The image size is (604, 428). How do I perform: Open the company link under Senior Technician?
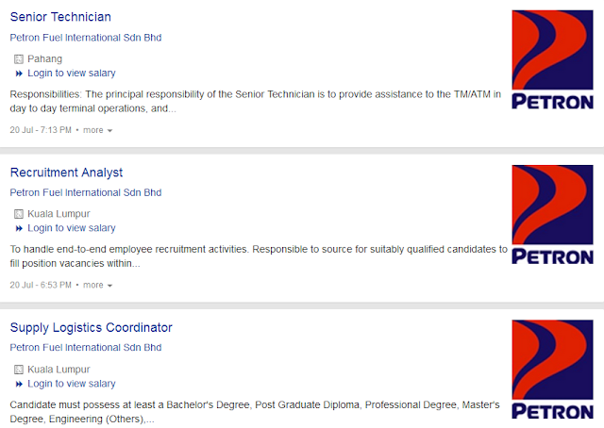click(x=86, y=38)
